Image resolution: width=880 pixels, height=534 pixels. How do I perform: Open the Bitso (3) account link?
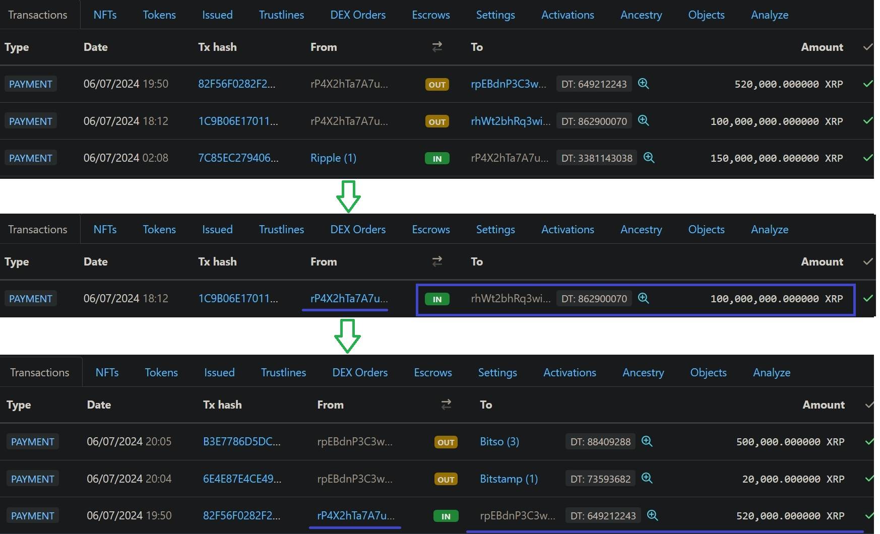coord(498,441)
